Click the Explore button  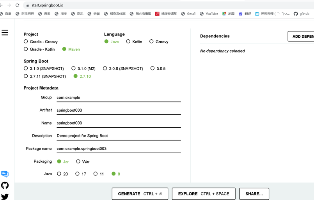coord(203,194)
